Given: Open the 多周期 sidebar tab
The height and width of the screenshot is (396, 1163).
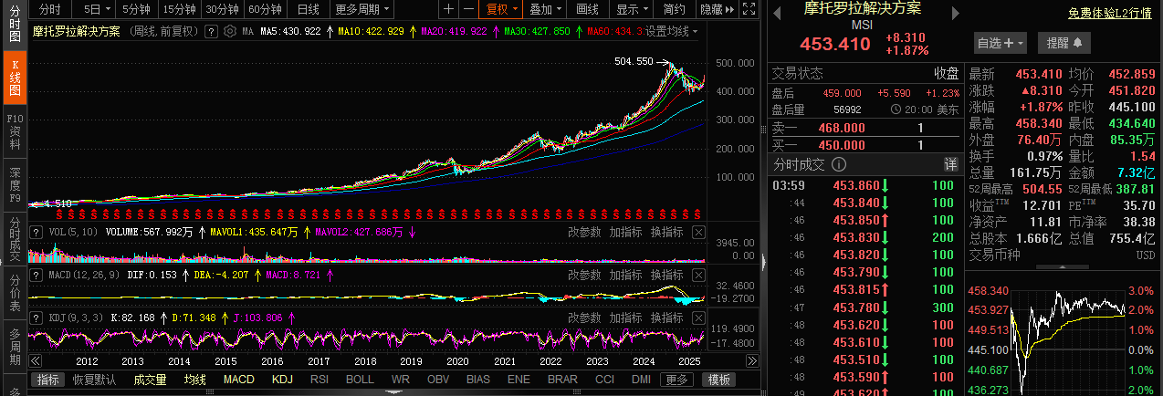Looking at the screenshot, I should (15, 347).
